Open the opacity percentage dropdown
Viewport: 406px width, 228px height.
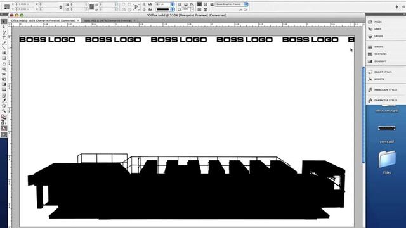(x=192, y=9)
